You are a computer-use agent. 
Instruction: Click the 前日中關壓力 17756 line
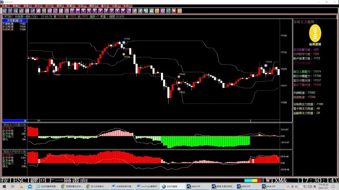point(307,76)
